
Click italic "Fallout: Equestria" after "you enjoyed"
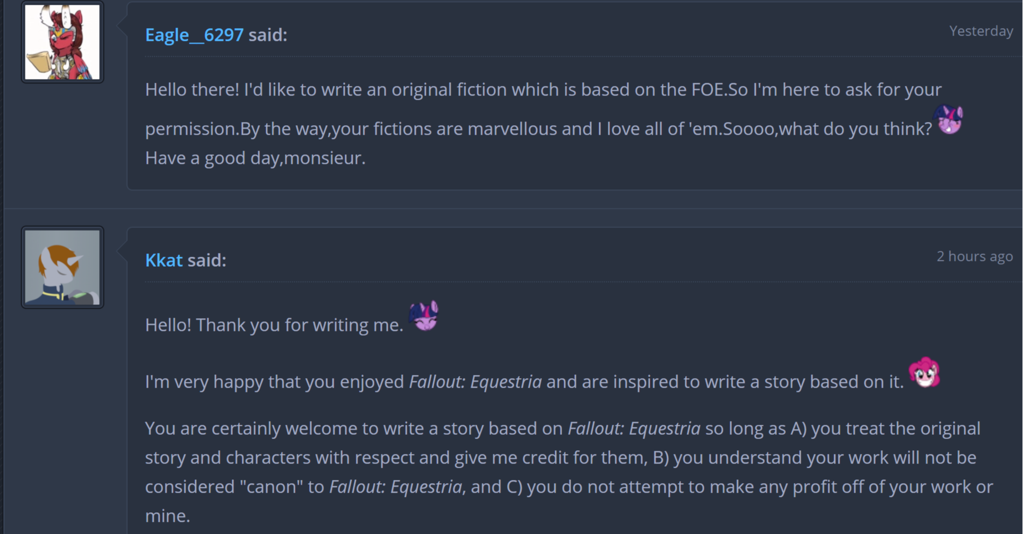(475, 382)
